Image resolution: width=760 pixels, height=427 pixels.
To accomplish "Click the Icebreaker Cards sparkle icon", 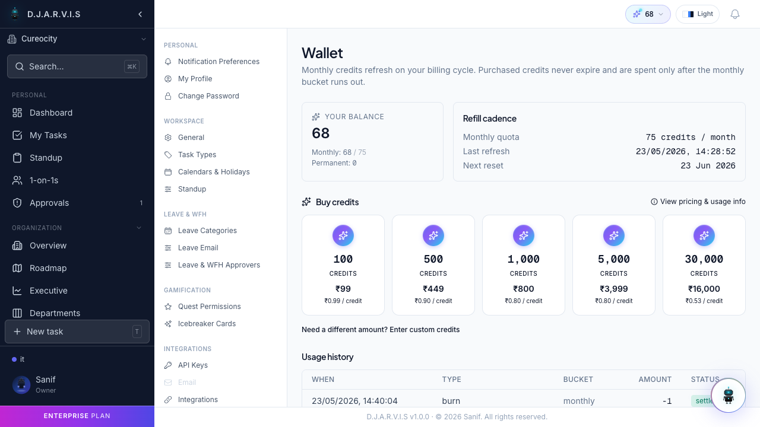I will click(168, 324).
